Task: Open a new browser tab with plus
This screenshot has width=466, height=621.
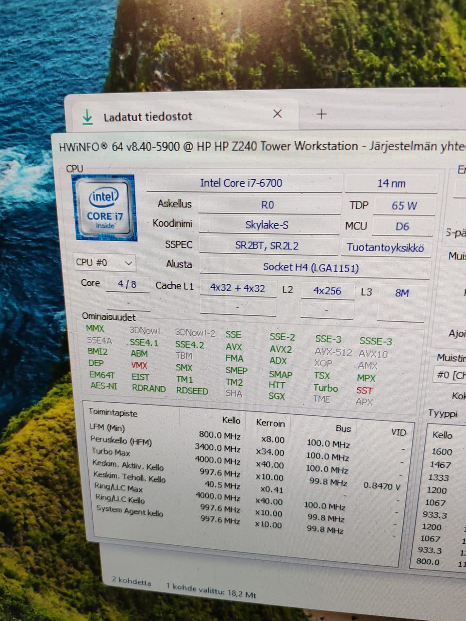Action: click(321, 114)
